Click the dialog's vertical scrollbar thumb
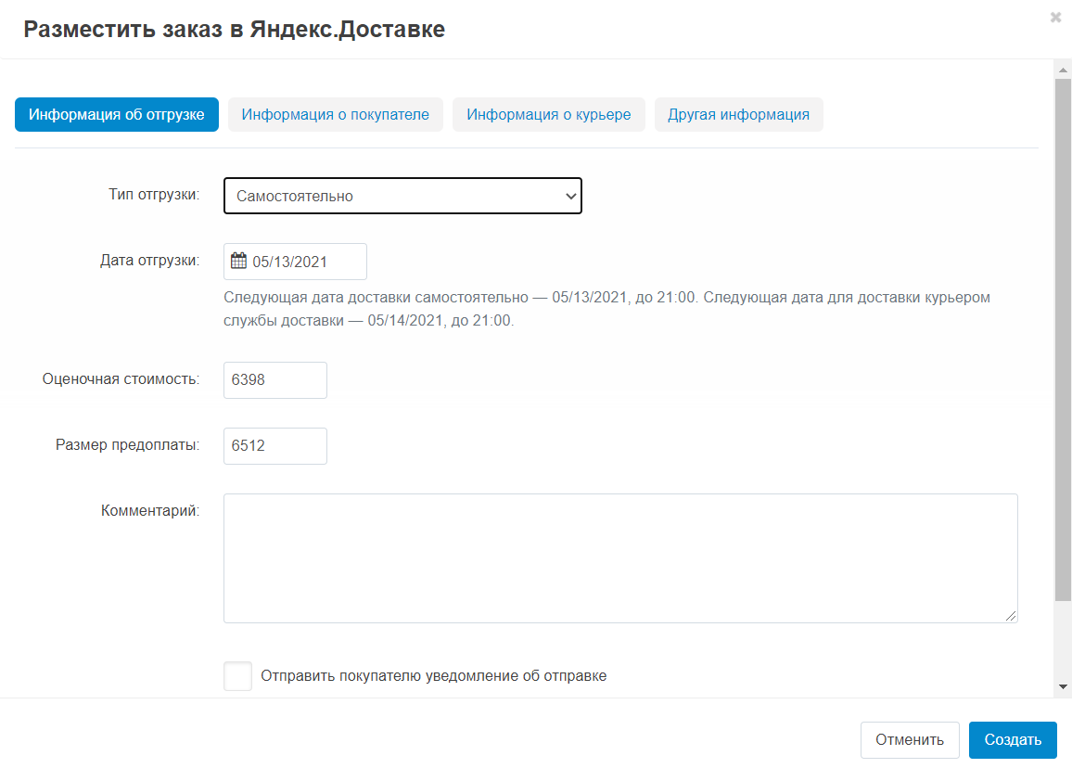This screenshot has width=1072, height=781. point(1062,334)
